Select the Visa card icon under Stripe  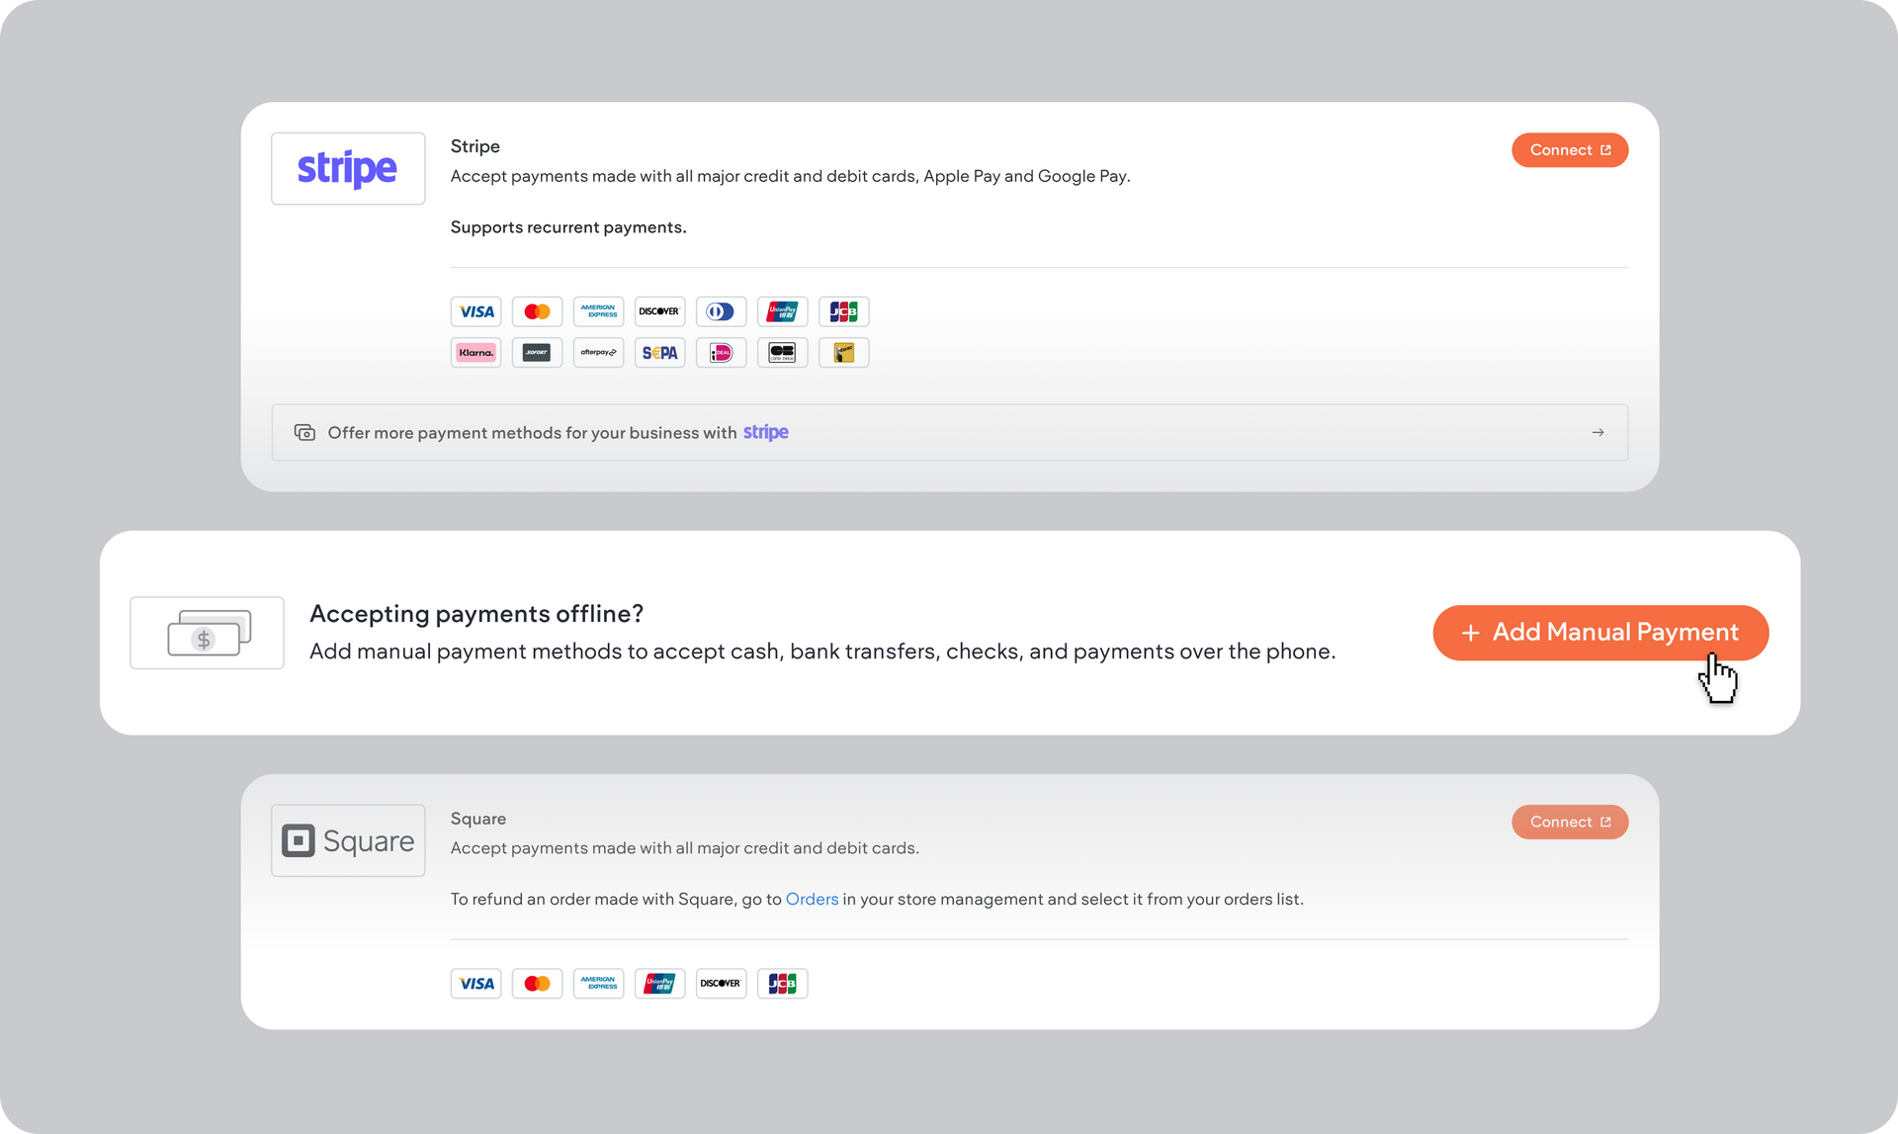pyautogui.click(x=475, y=311)
